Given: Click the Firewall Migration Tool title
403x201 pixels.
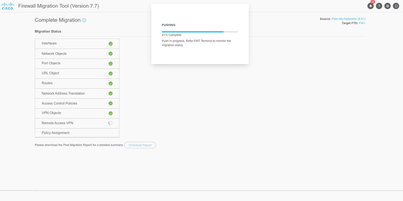Looking at the screenshot, I should point(58,6).
